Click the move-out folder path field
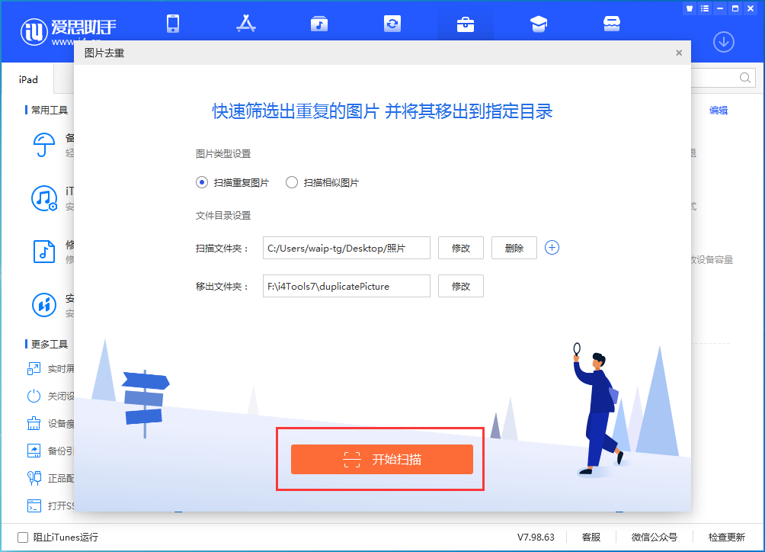 (347, 286)
